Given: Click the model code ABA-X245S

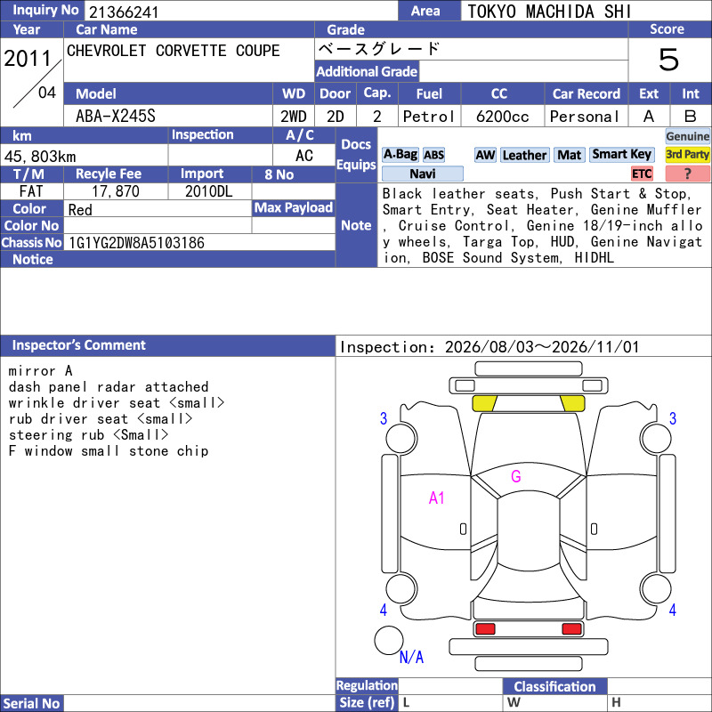Looking at the screenshot, I should (x=116, y=117).
